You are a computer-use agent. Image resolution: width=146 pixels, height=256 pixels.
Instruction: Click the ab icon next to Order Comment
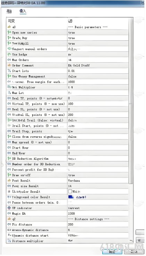pyautogui.click(x=9, y=65)
